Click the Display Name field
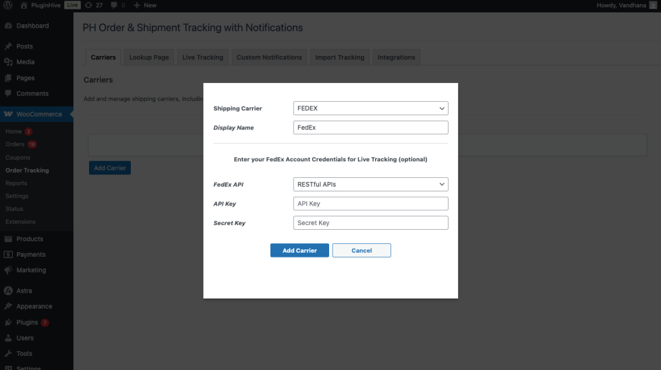 371,127
